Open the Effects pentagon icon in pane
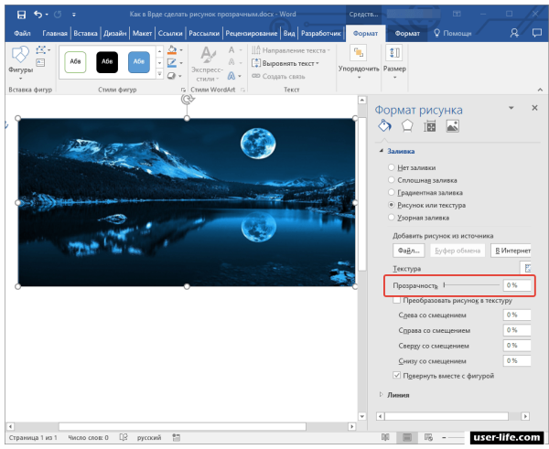This screenshot has width=549, height=449. coord(406,126)
